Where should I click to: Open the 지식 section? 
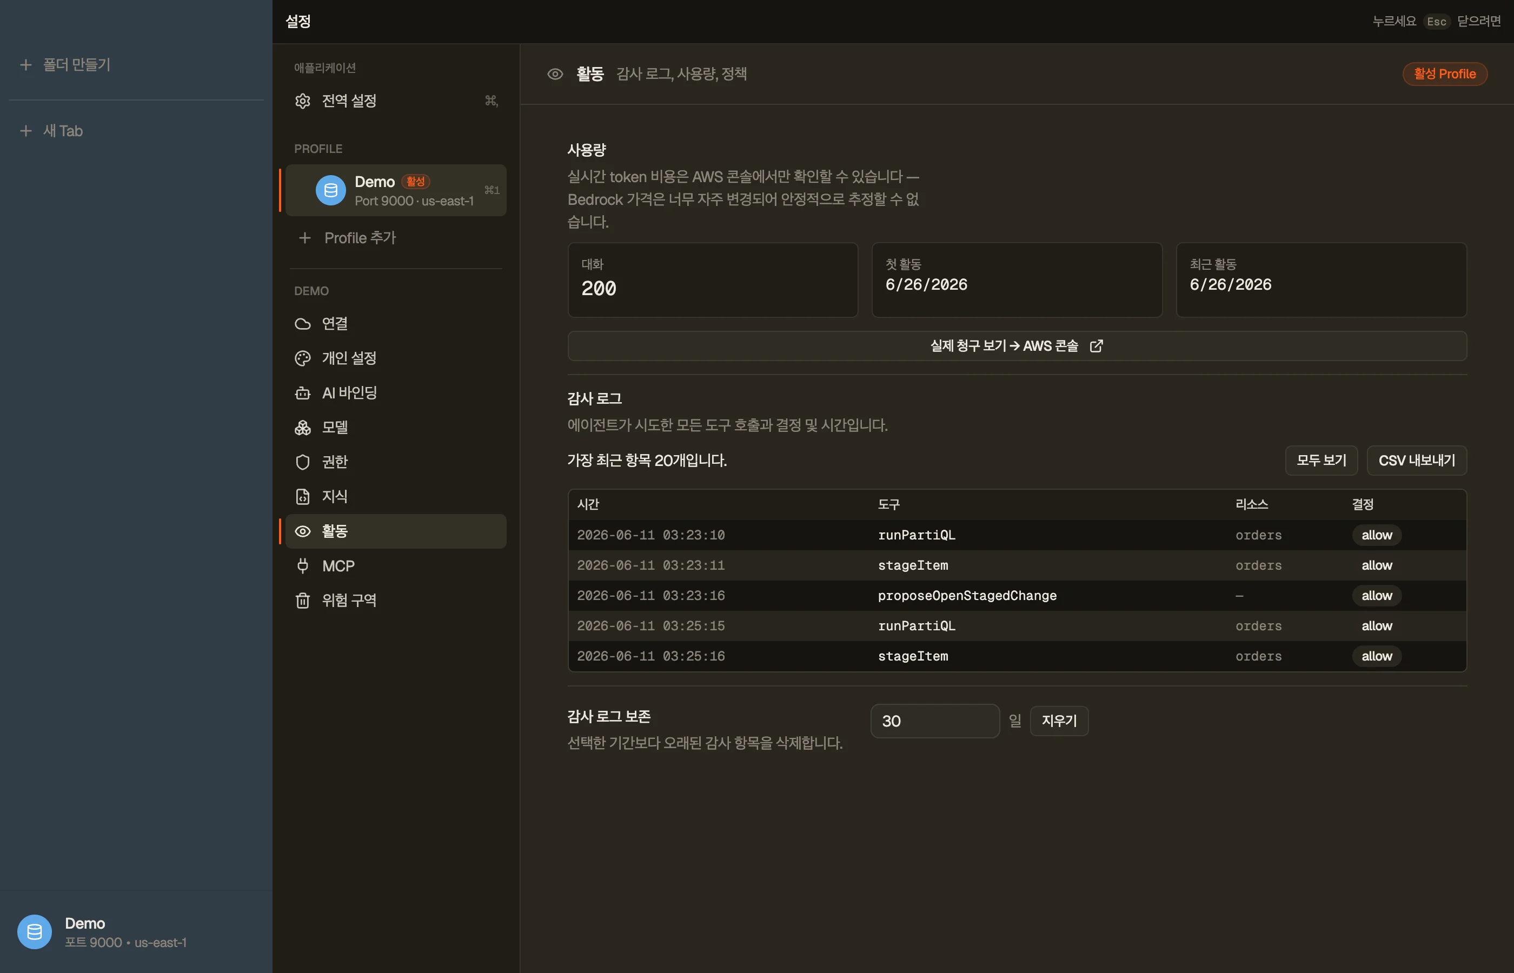click(396, 497)
